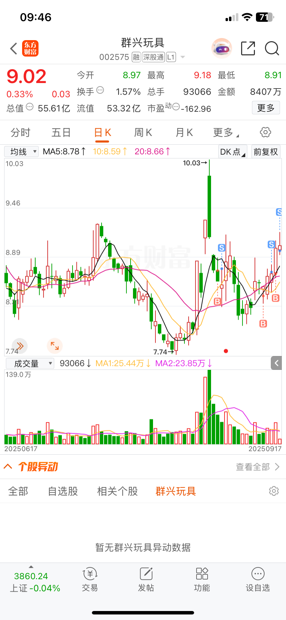Tap the 设自选 ellipsis icon
286x620 pixels.
pos(258,574)
